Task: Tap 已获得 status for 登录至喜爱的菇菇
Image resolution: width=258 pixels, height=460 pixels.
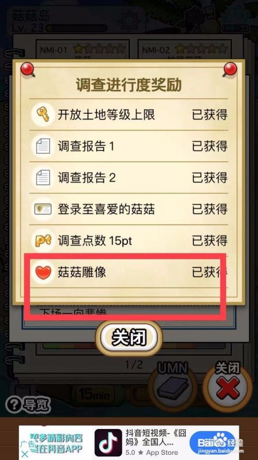Action: coord(209,209)
